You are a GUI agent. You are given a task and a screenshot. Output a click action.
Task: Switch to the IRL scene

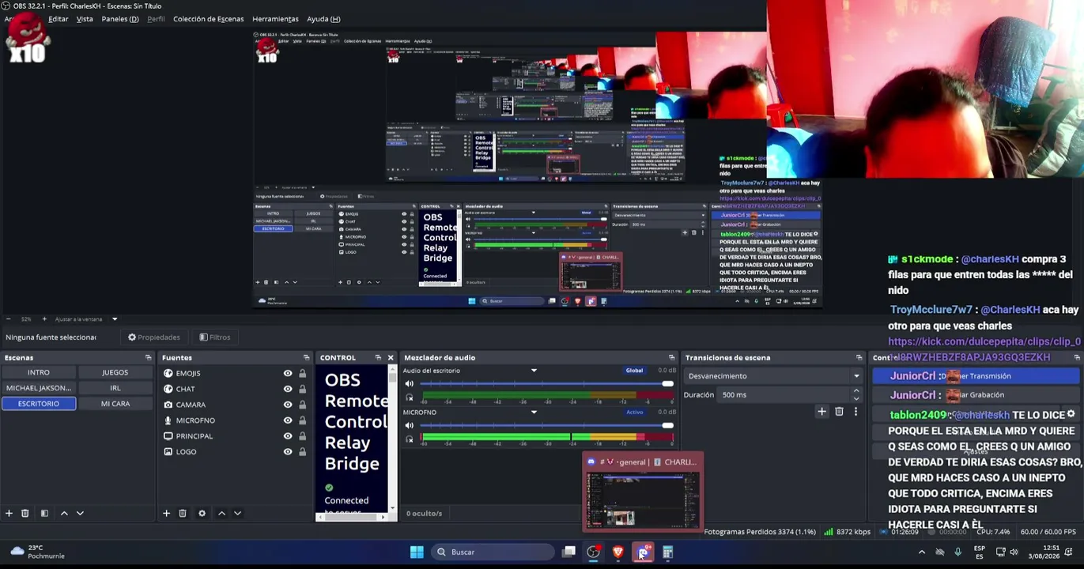(115, 388)
